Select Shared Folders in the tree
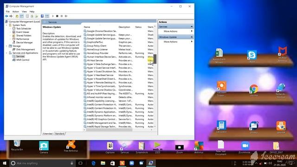 [22, 36]
